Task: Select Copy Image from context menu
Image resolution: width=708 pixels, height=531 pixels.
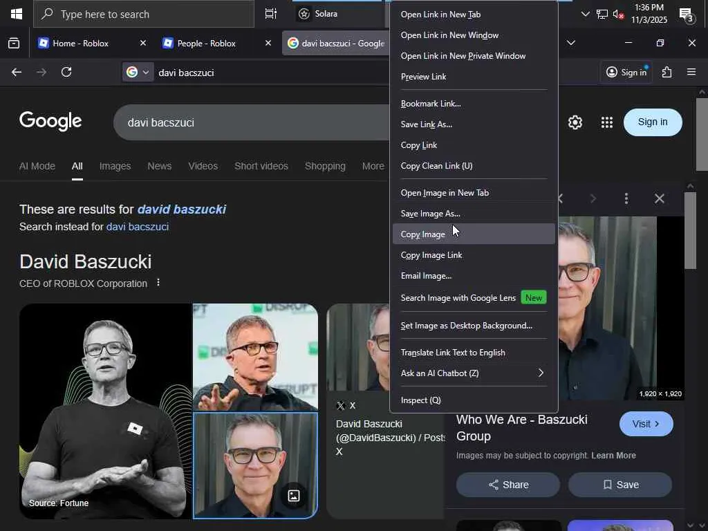Action: tap(474, 234)
